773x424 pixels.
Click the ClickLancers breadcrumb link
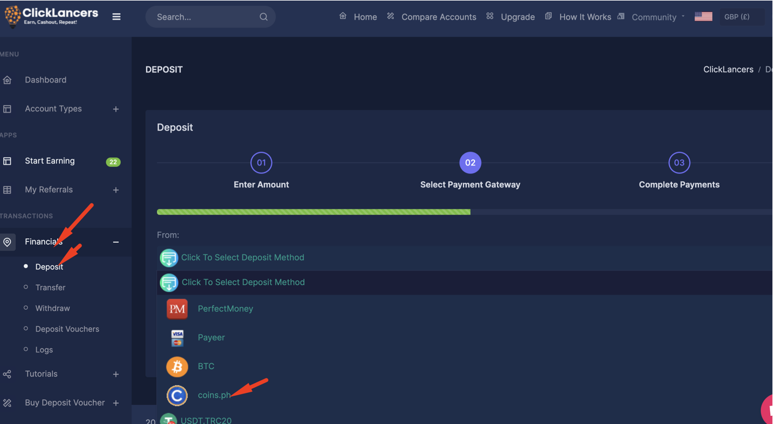(728, 69)
